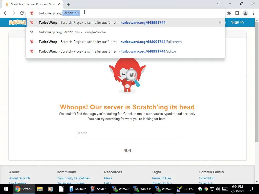Open the Windows Start menu
The image size is (259, 194).
(6, 189)
